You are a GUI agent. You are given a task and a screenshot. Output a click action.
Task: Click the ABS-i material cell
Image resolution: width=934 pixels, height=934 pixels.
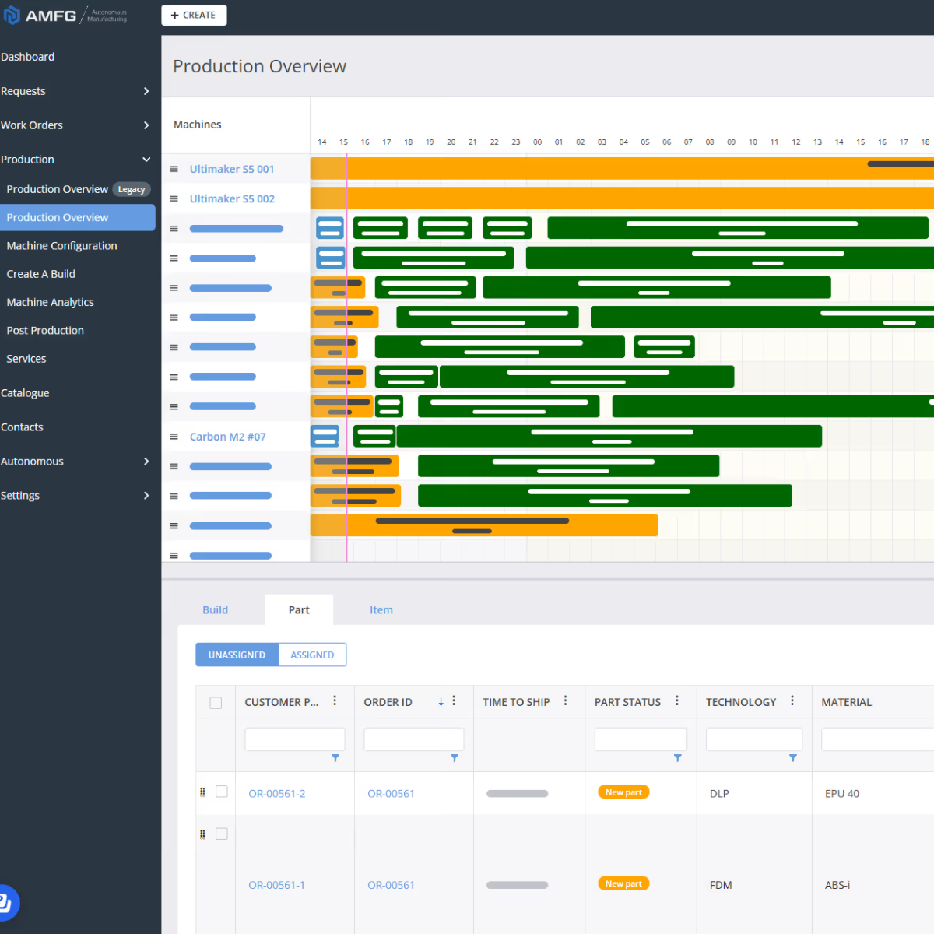coord(837,885)
